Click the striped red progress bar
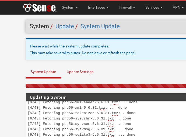 point(106,86)
